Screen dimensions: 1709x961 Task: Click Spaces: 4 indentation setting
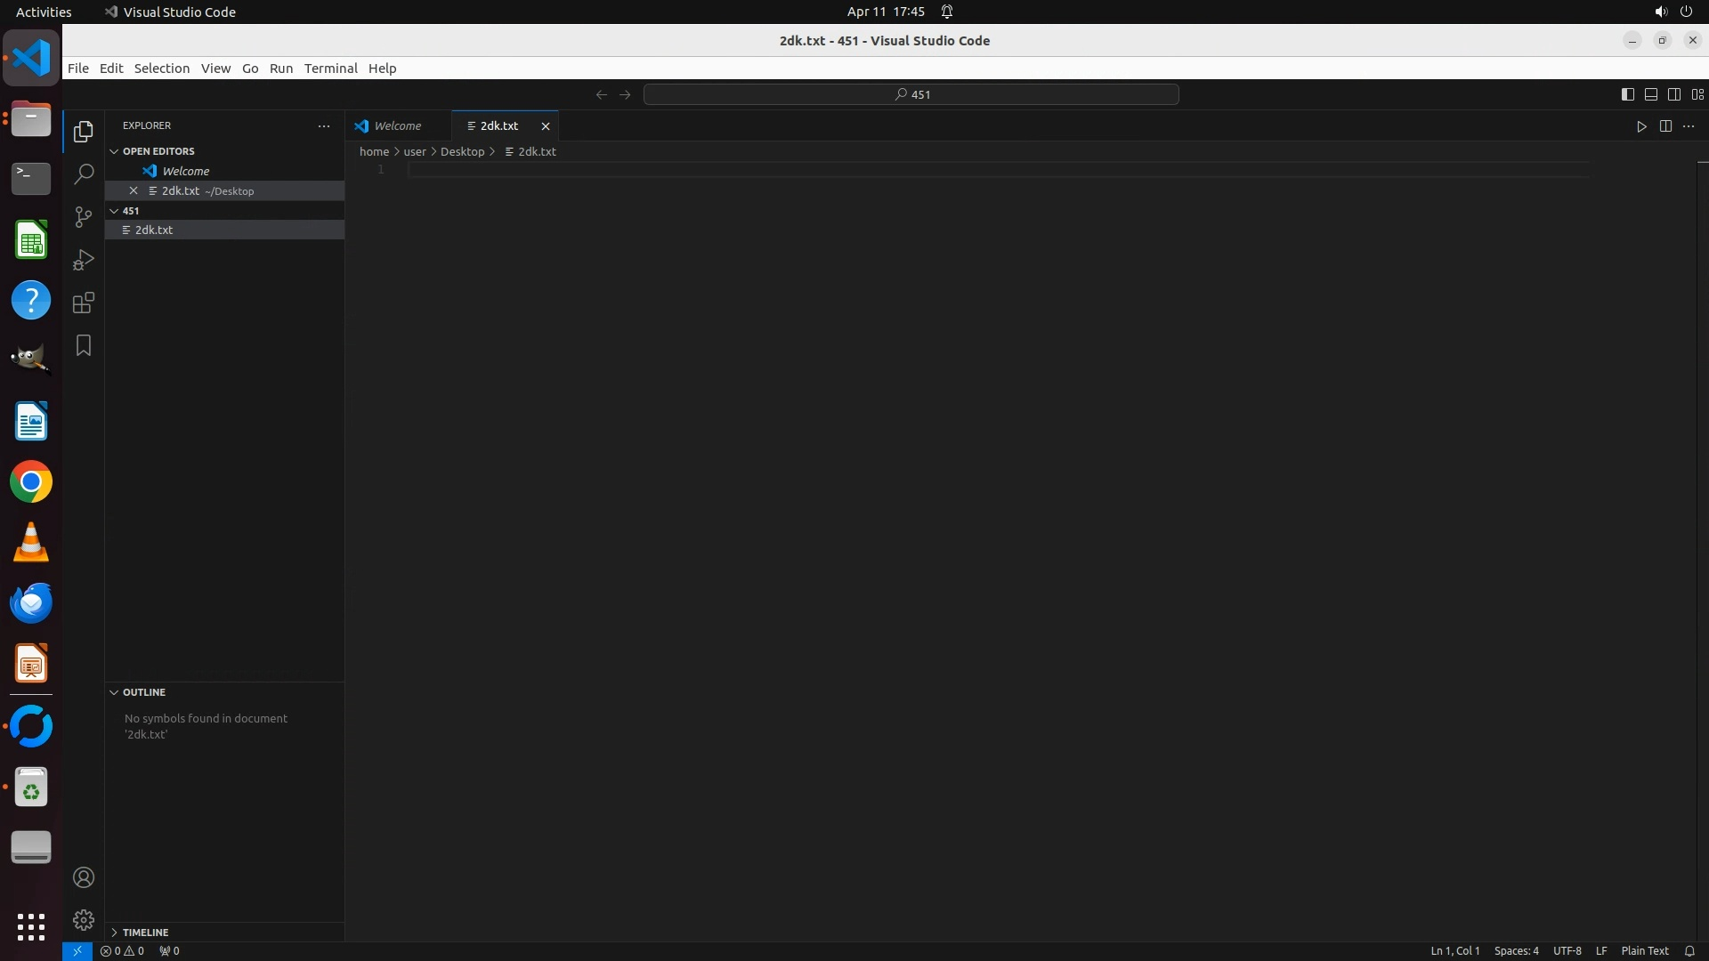click(x=1516, y=950)
